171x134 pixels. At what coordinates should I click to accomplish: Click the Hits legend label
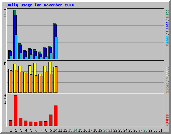tap(167, 14)
